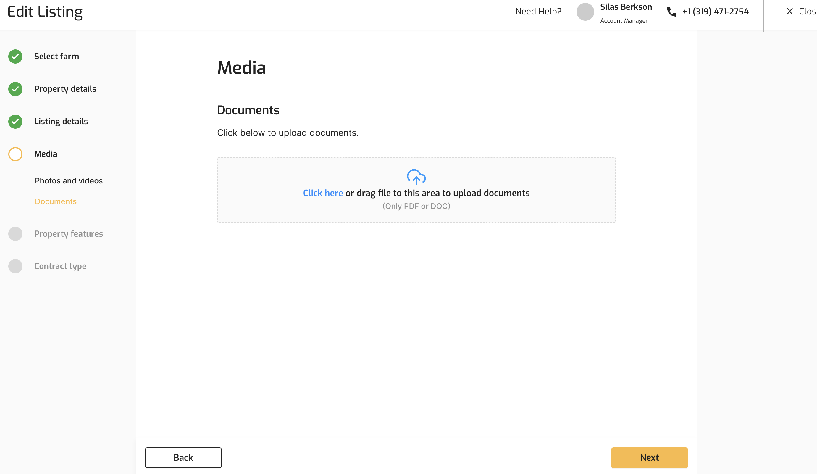Click the phone icon in the header
The width and height of the screenshot is (817, 474).
[x=671, y=12]
